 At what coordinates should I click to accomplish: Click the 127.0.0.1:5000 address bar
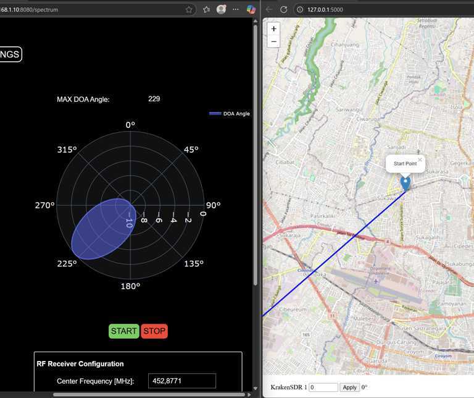pyautogui.click(x=384, y=10)
